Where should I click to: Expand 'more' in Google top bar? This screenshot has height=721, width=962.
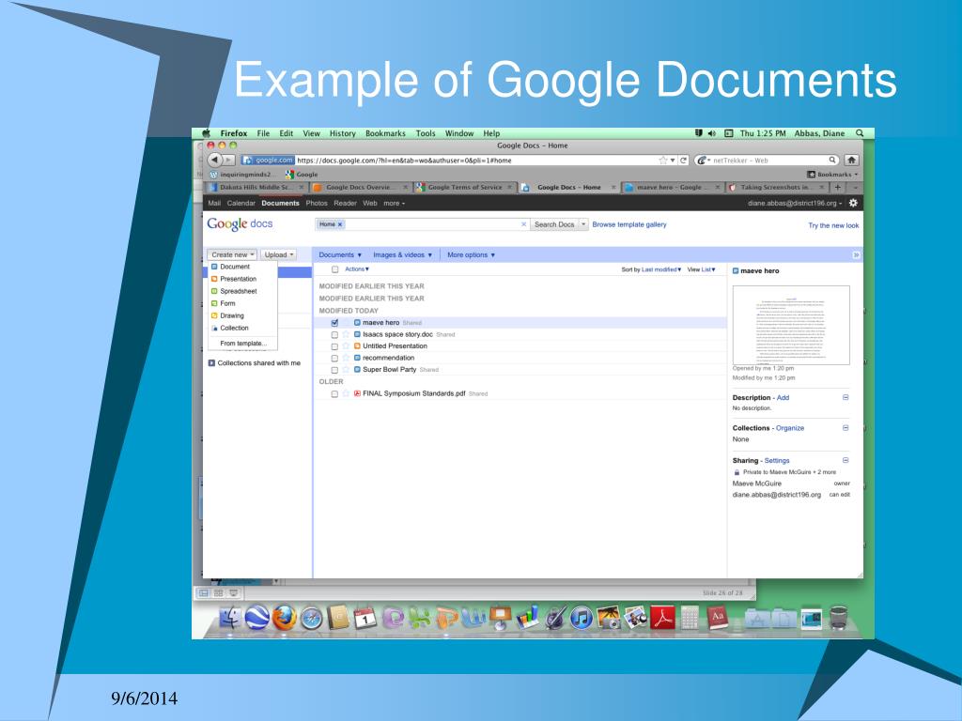pos(394,203)
